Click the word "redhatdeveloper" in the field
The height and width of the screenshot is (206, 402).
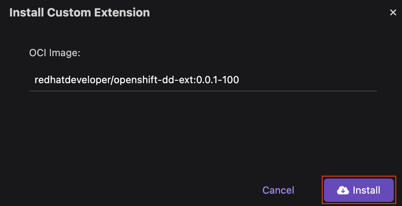pos(69,80)
